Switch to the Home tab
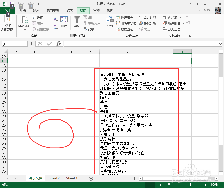The width and height of the screenshot is (224, 188). (x=22, y=10)
